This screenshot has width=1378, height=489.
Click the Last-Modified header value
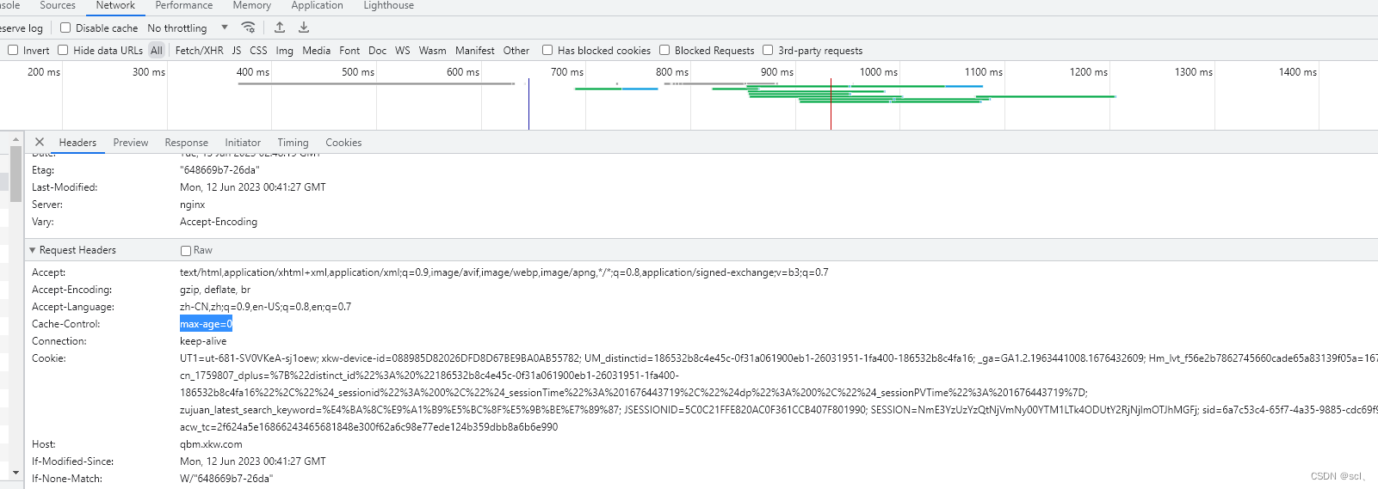[x=253, y=187]
